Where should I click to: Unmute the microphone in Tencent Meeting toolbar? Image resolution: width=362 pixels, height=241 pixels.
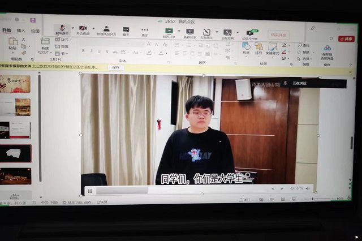(x=62, y=29)
